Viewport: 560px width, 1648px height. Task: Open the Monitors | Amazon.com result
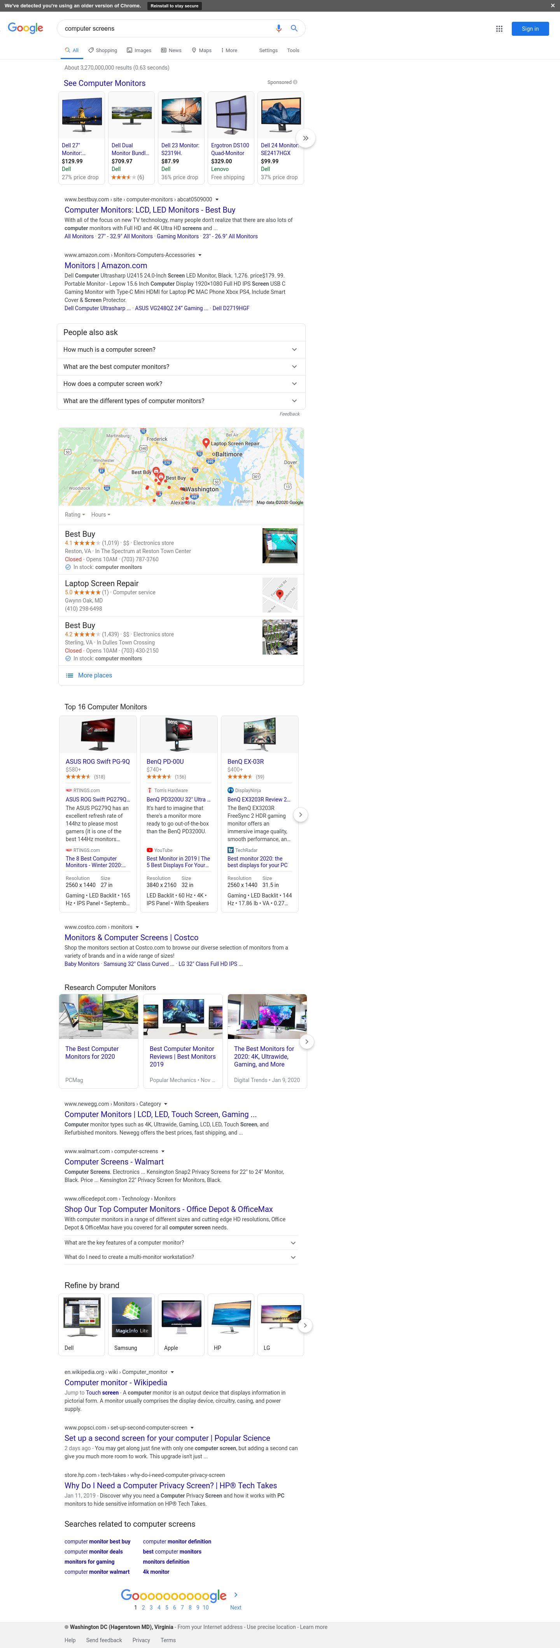tap(106, 265)
